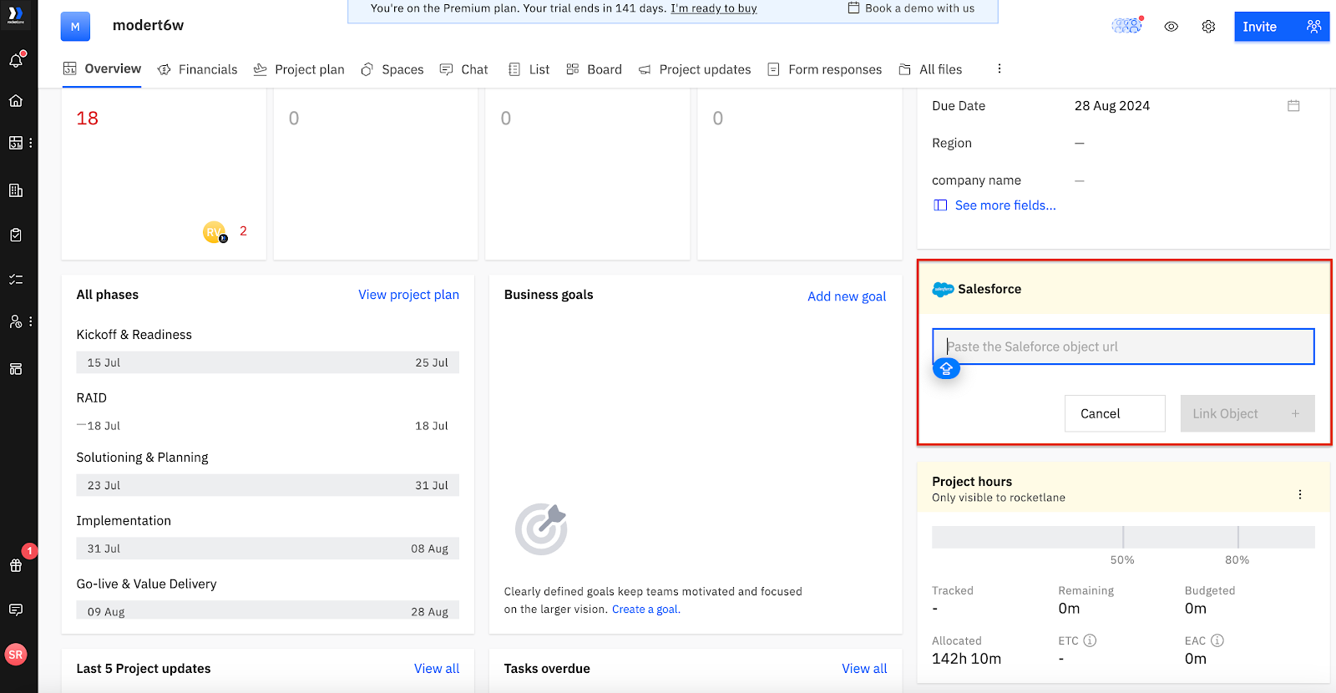Click the ETC info icon
This screenshot has height=693, width=1336.
click(x=1090, y=640)
